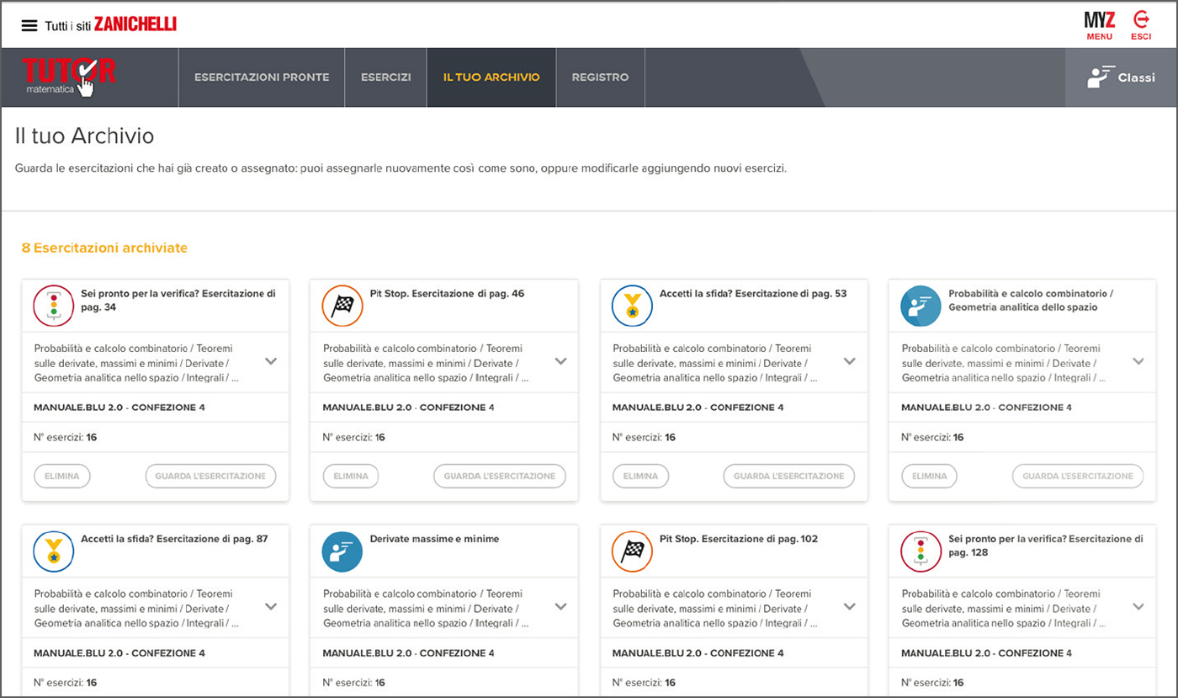Click checkered flag icon of pag. 102 card
This screenshot has width=1178, height=698.
pyautogui.click(x=632, y=551)
